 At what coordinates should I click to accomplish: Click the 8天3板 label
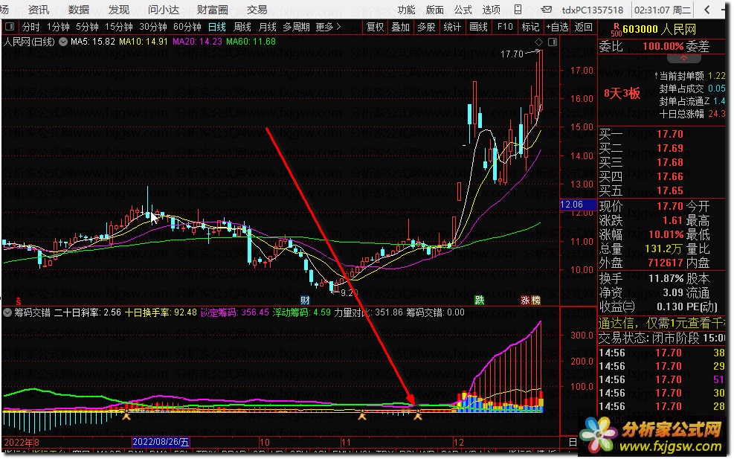coord(622,93)
